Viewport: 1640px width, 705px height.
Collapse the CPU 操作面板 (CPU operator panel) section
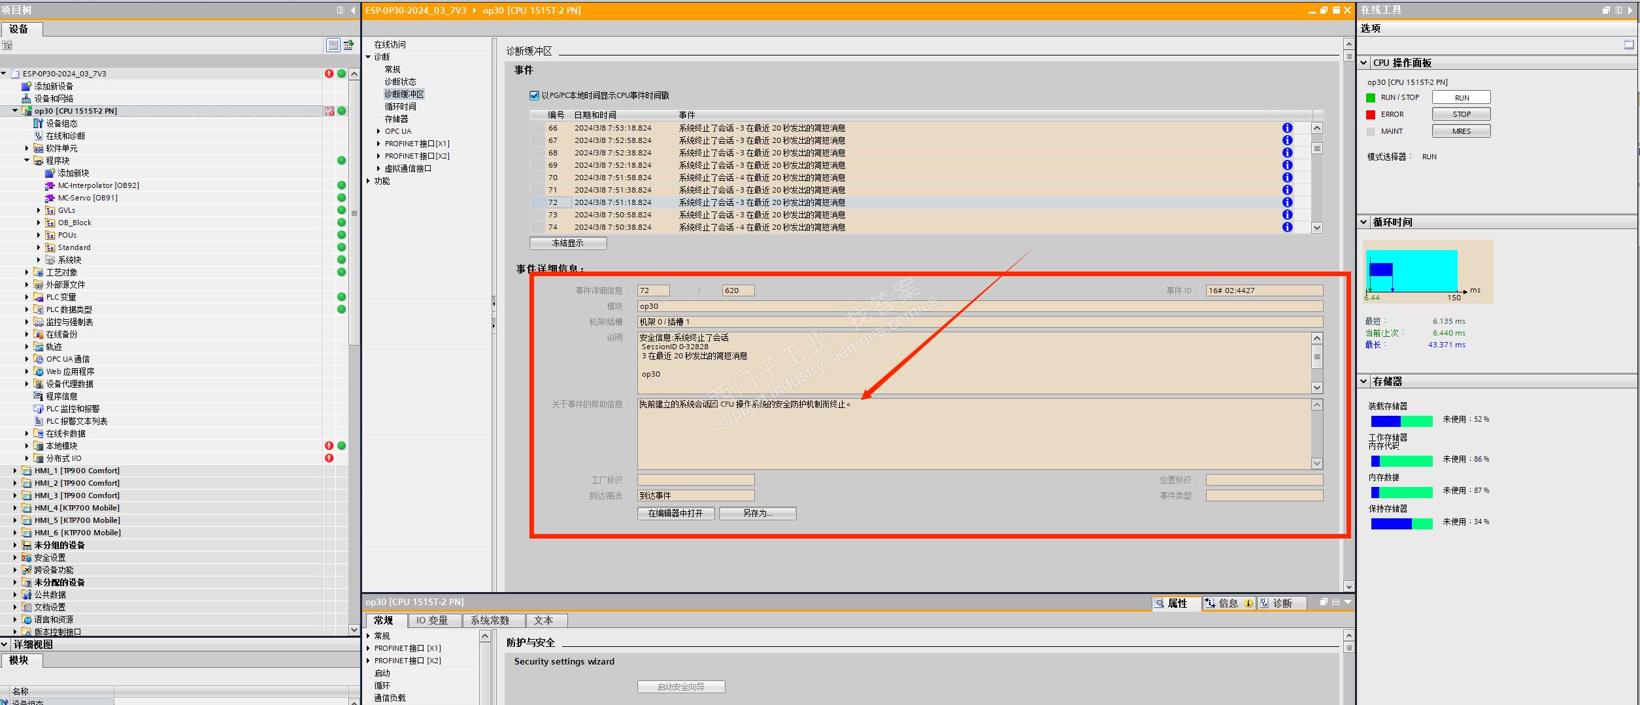(x=1364, y=63)
